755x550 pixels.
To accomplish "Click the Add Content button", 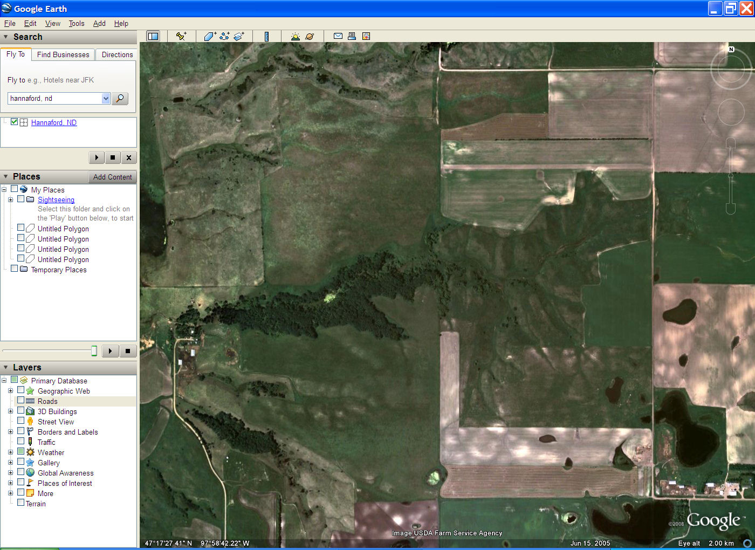I will tap(112, 177).
